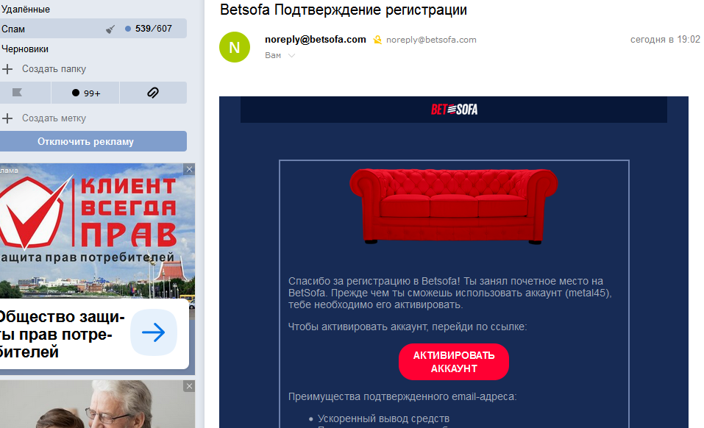Open the Спам folder
The height and width of the screenshot is (428, 704).
pos(13,29)
